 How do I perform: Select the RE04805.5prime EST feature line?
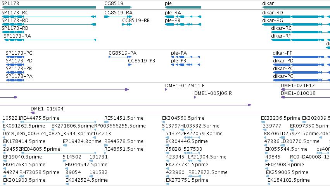click(59, 153)
